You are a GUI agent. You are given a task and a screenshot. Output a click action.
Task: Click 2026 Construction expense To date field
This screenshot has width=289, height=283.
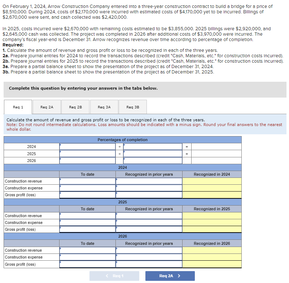[x=87, y=257]
